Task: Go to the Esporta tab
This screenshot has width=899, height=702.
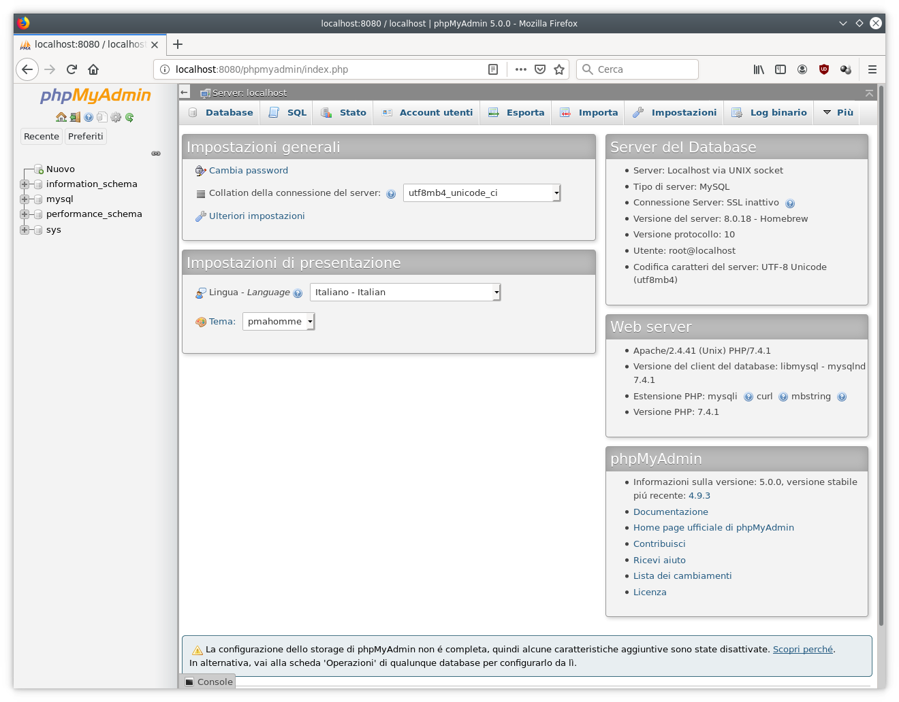Action: coord(516,113)
